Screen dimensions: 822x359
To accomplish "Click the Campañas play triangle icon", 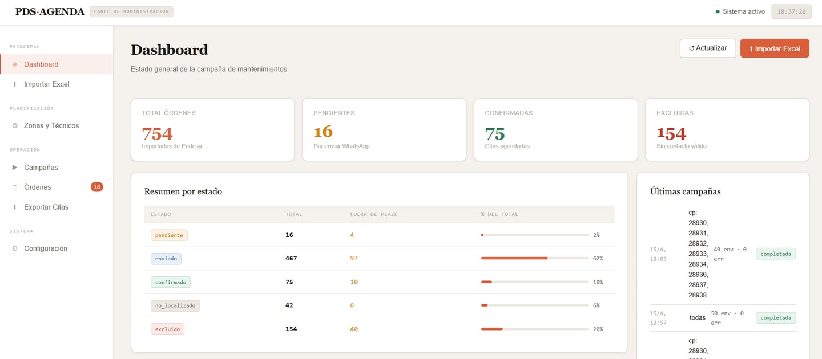I will pos(15,168).
